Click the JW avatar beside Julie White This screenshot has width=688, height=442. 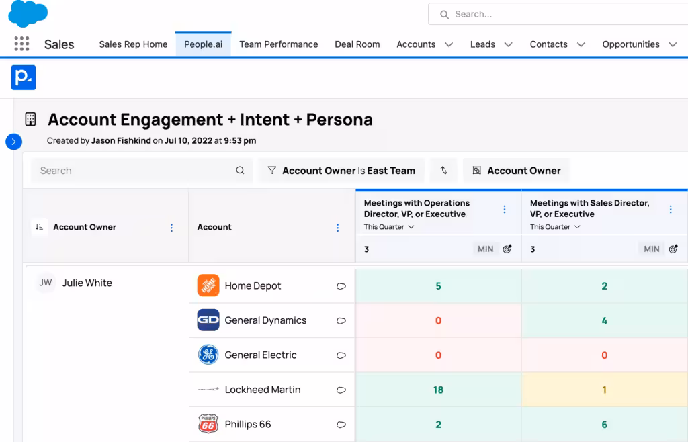tap(44, 283)
